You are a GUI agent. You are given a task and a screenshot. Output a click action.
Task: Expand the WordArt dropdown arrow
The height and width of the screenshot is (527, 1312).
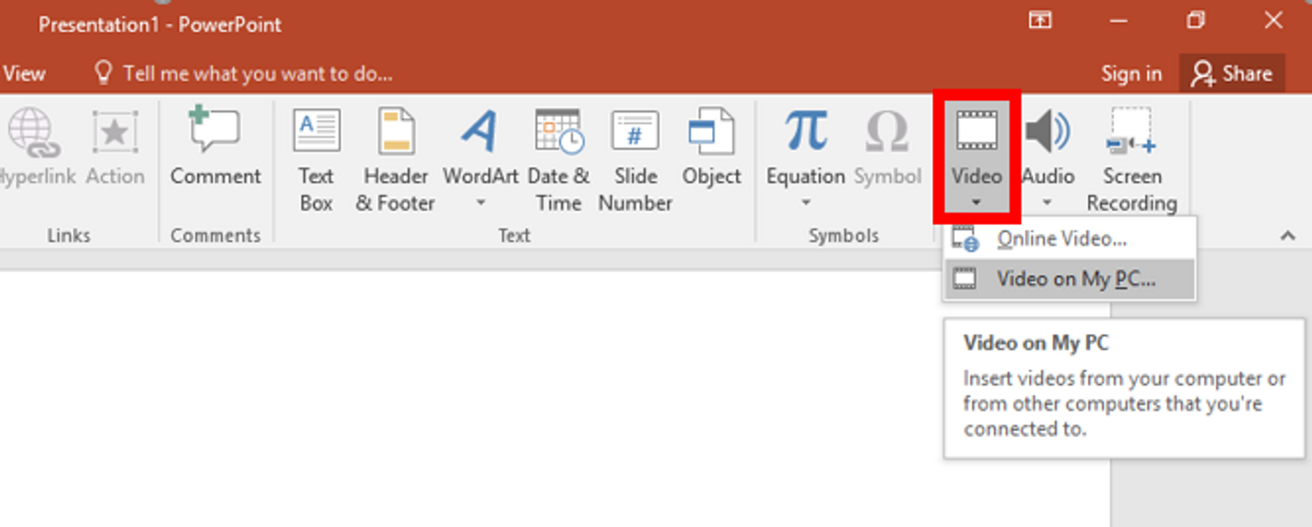click(481, 202)
